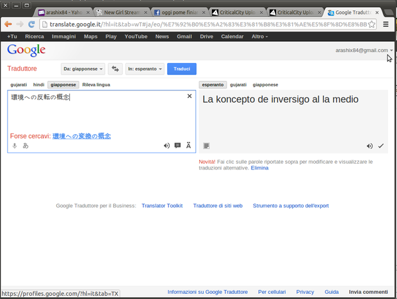
Task: Select giapponese source language button
Action: [x=63, y=85]
